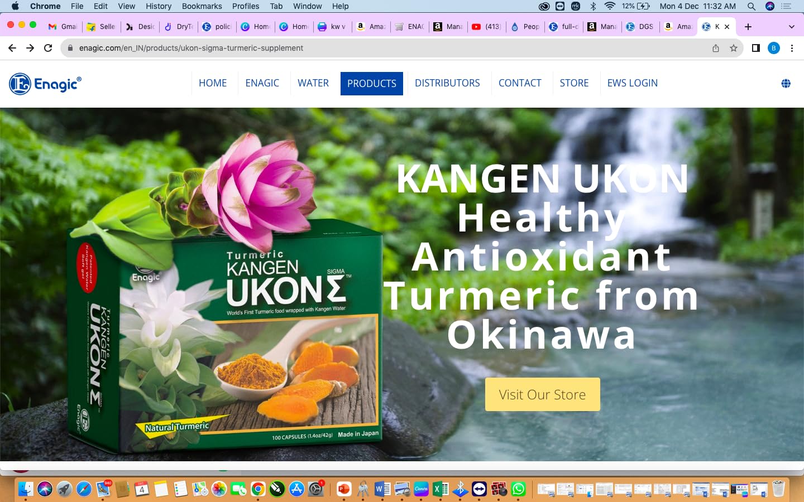This screenshot has width=804, height=502.
Task: Bookmark this page with the star
Action: pyautogui.click(x=734, y=49)
